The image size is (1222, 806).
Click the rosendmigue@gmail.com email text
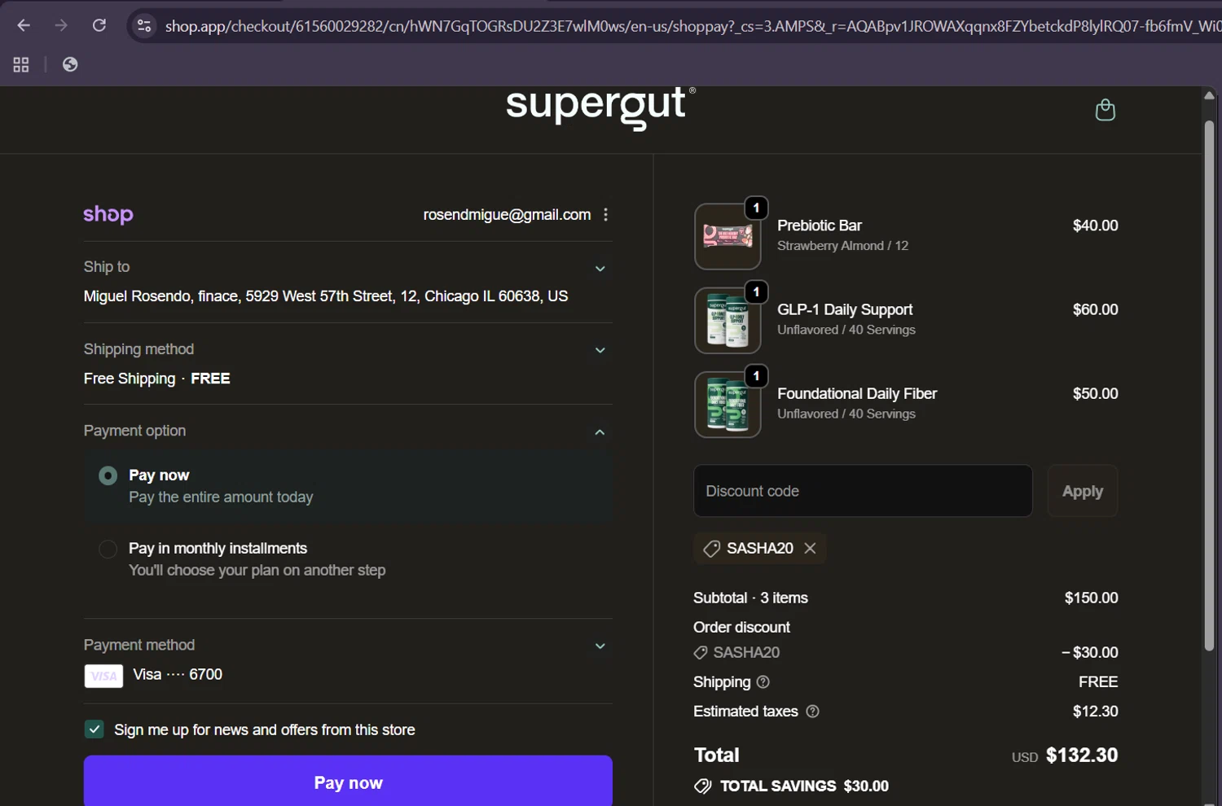pos(507,215)
